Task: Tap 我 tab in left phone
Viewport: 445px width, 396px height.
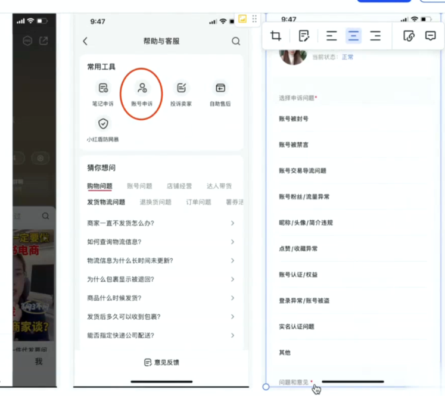Action: pos(38,361)
